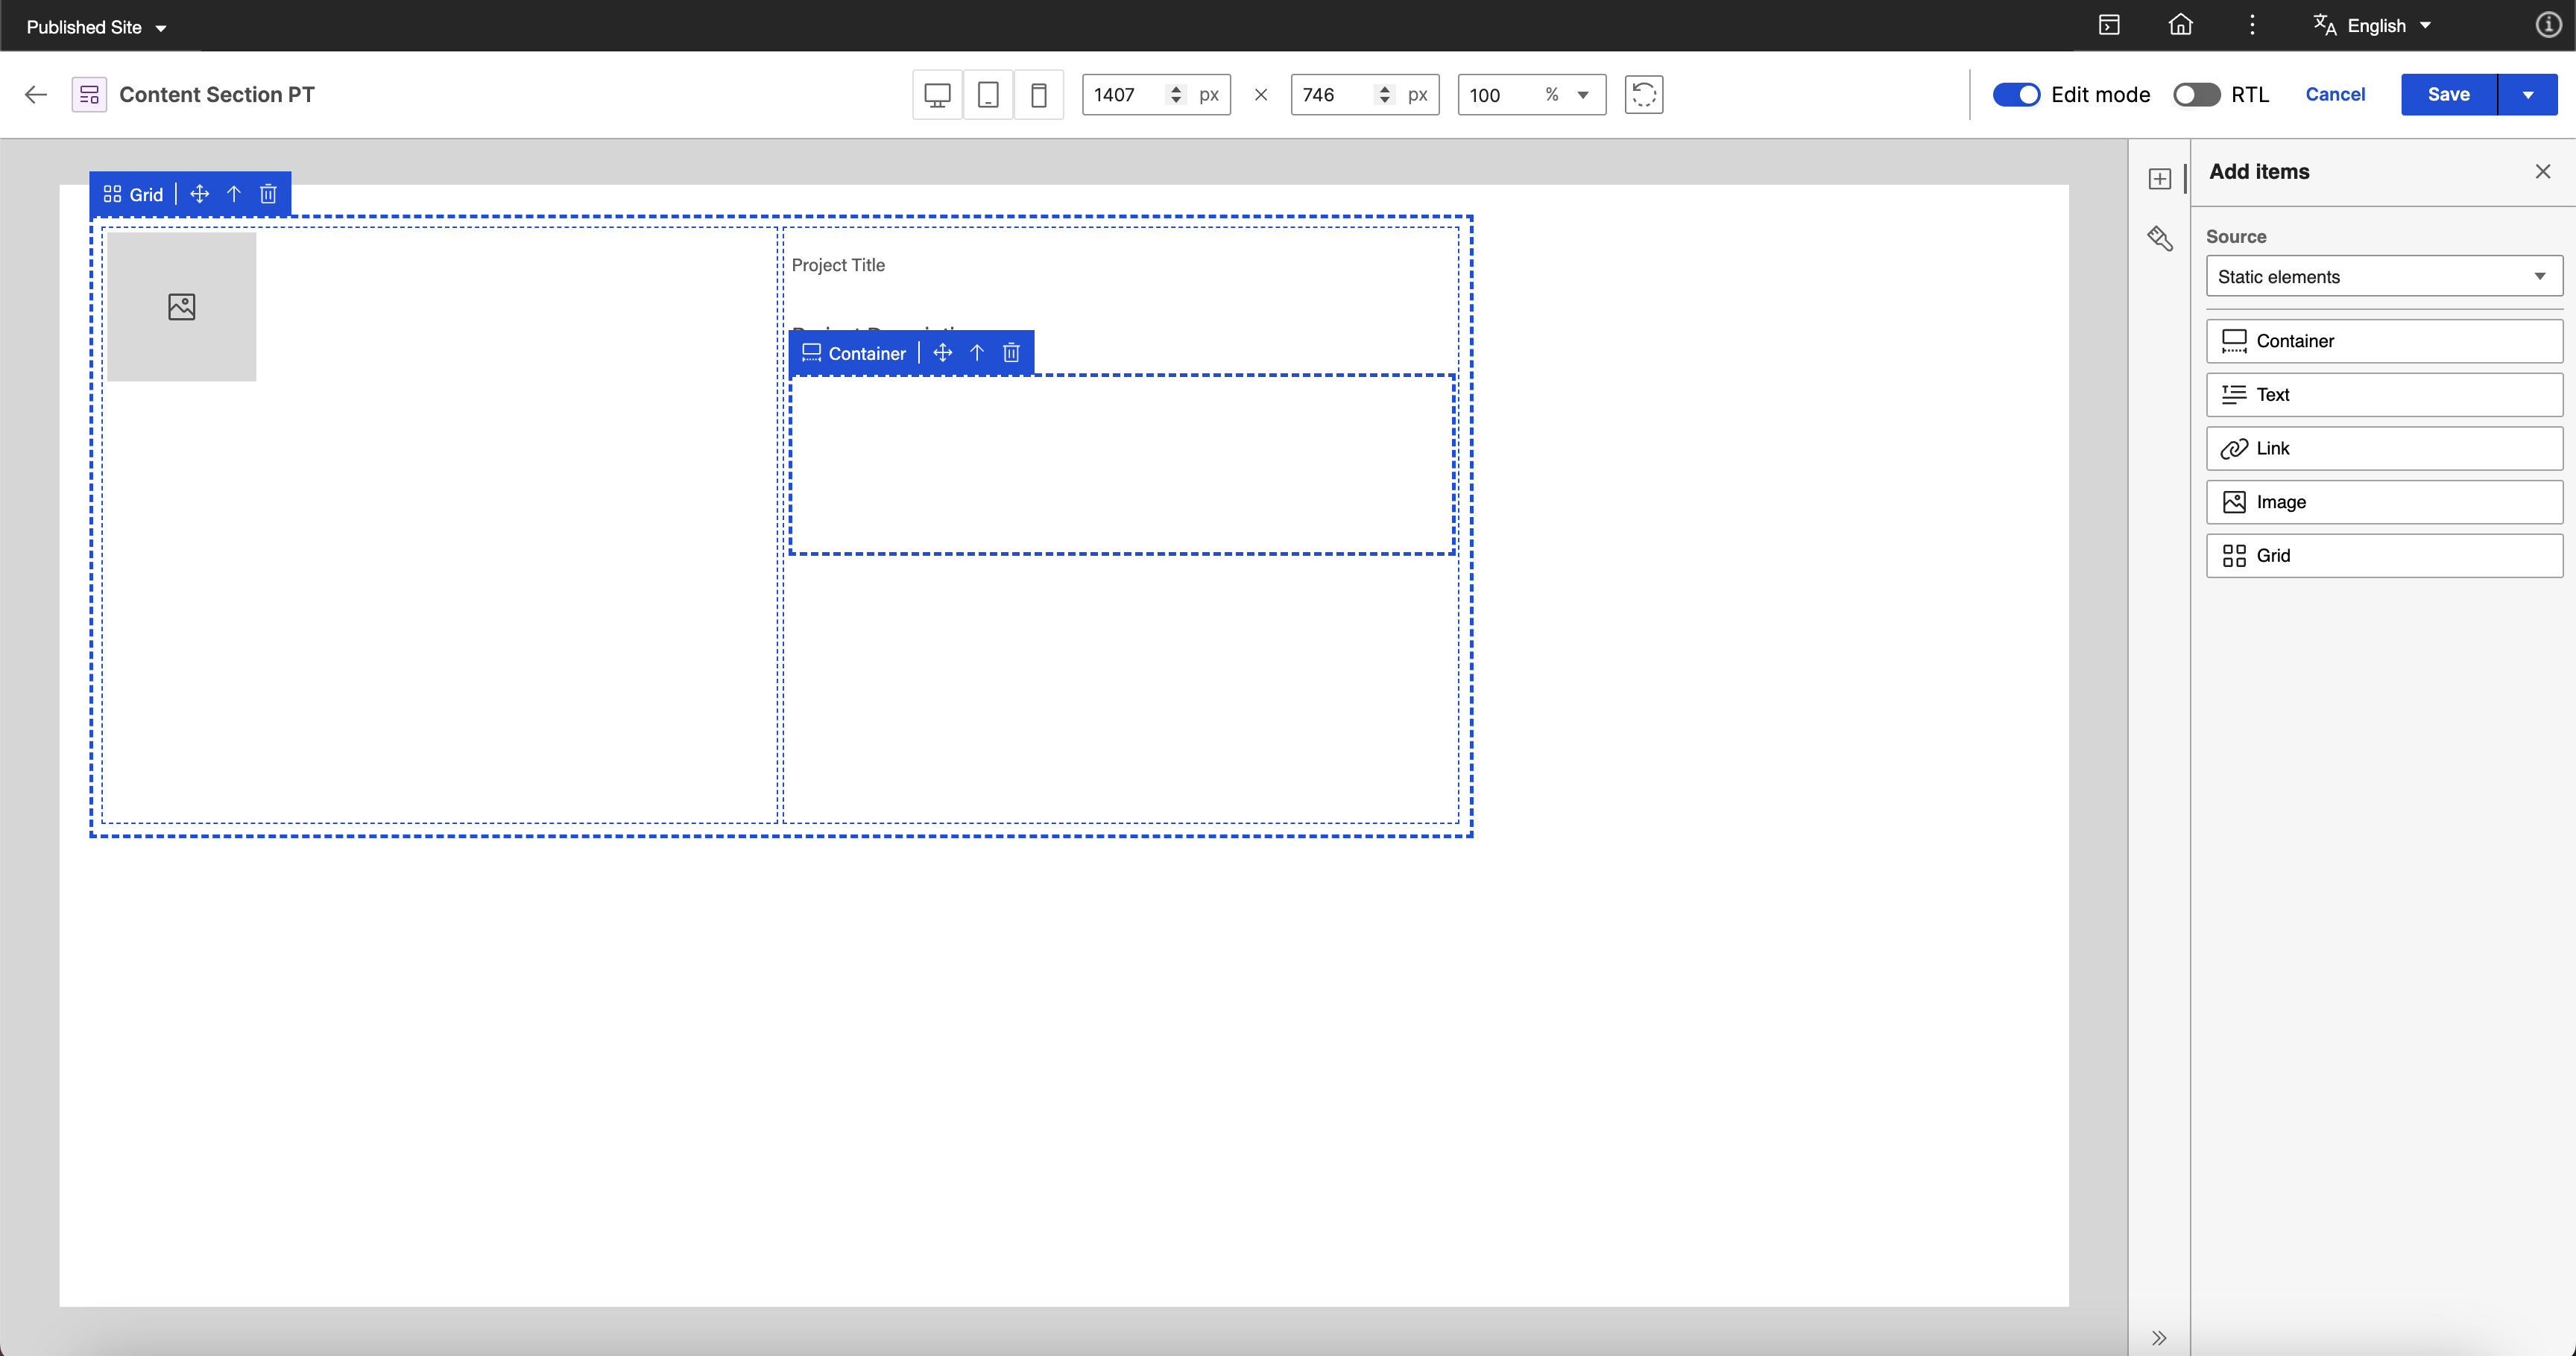
Task: Expand the Save options arrow
Action: point(2527,95)
